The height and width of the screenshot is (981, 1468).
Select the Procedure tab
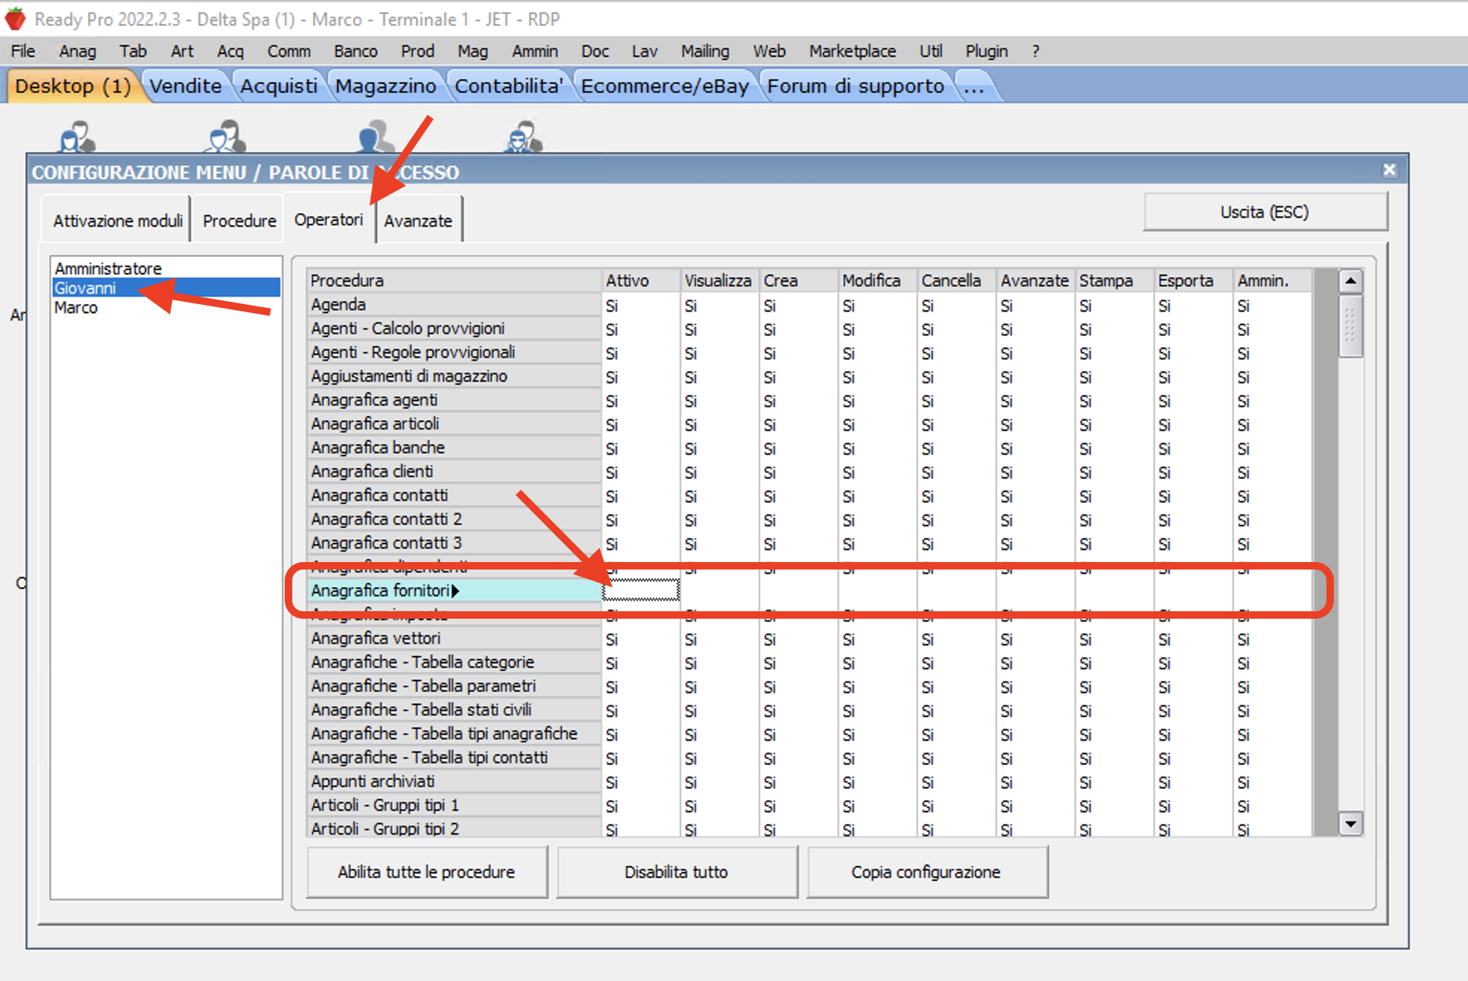tap(239, 221)
